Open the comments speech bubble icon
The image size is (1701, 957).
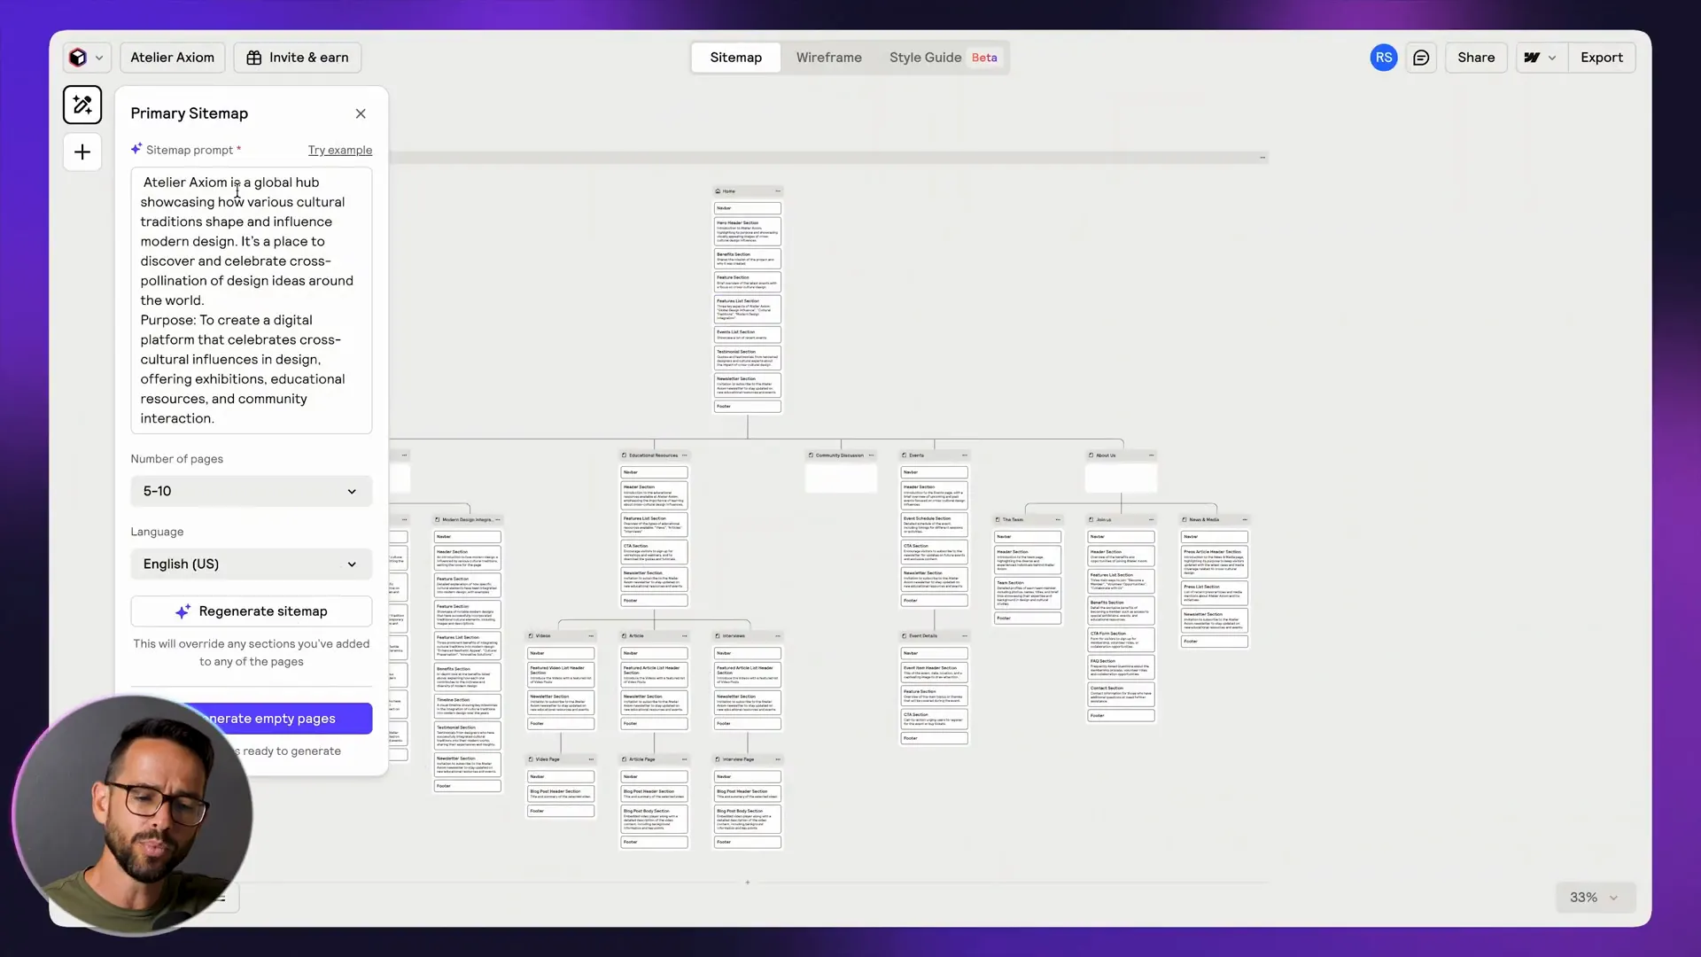click(1421, 58)
